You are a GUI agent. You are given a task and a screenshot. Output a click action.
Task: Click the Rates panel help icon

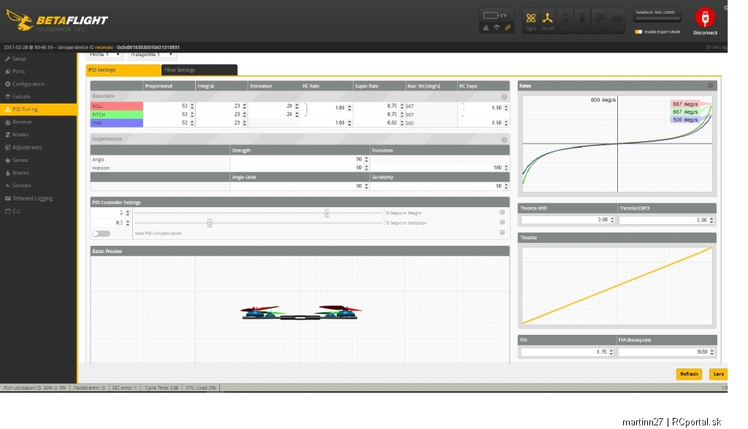point(710,86)
